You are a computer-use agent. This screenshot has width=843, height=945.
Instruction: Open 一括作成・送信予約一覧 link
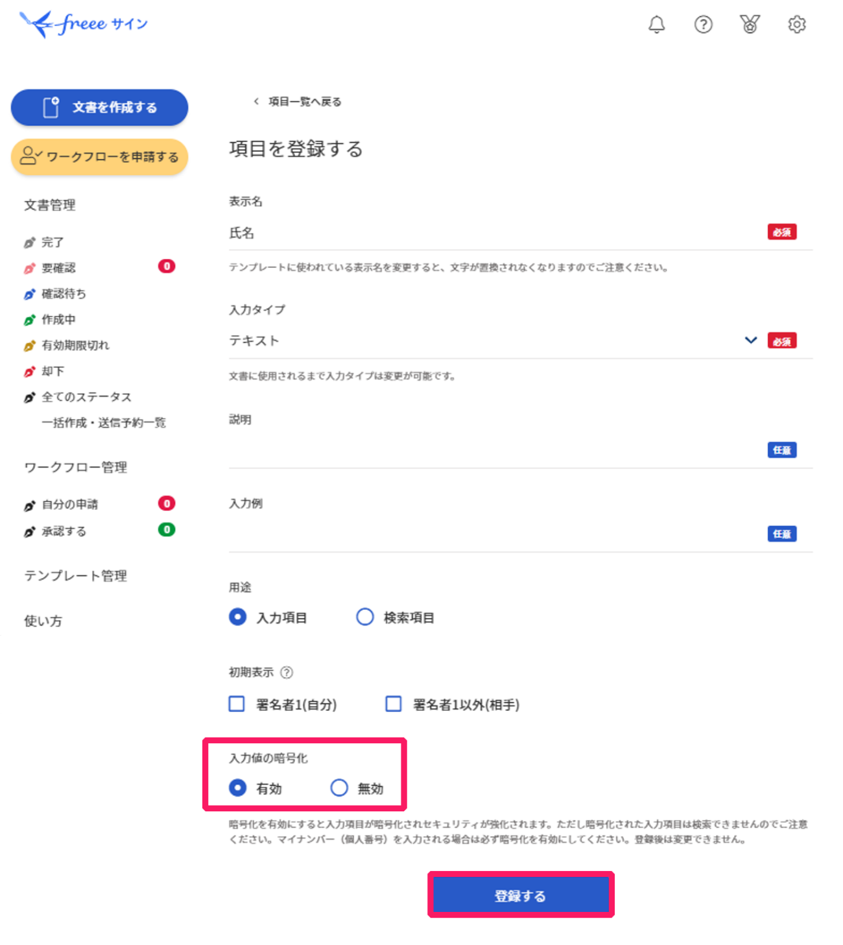point(104,423)
